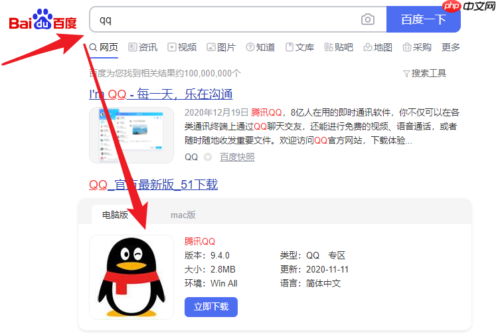Click the 腾讯QQ highlighted text in the snippet

pos(266,112)
